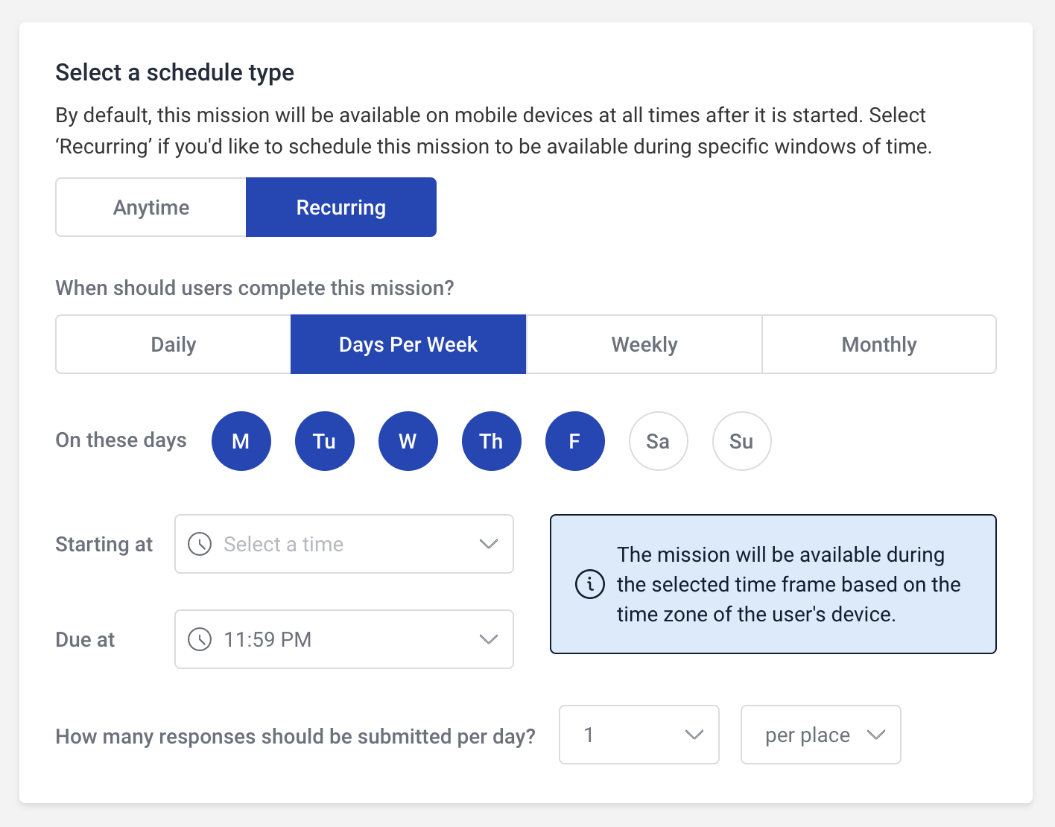Toggle Wednesday in the day selector

click(408, 441)
